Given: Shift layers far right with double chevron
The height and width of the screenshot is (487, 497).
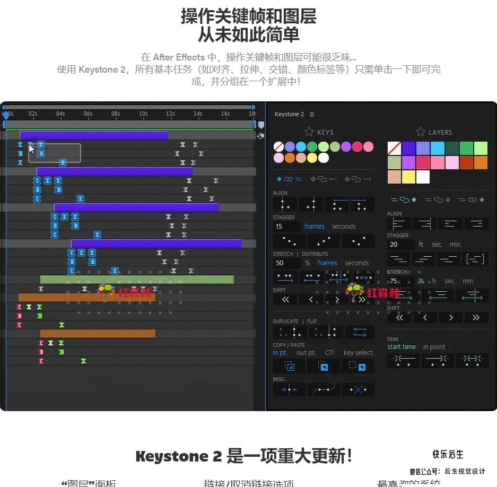Looking at the screenshot, I should click(476, 317).
